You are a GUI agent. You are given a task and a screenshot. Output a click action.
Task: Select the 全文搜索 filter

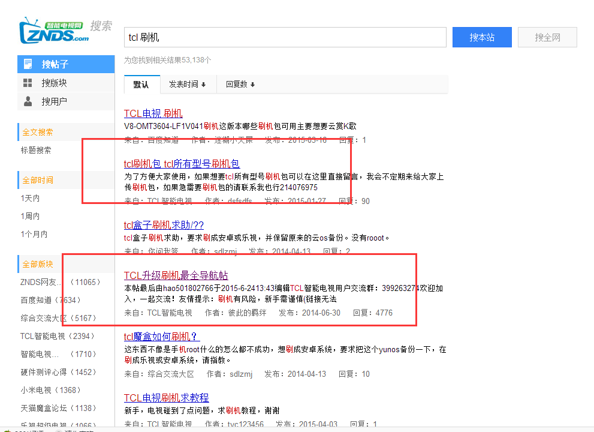38,133
